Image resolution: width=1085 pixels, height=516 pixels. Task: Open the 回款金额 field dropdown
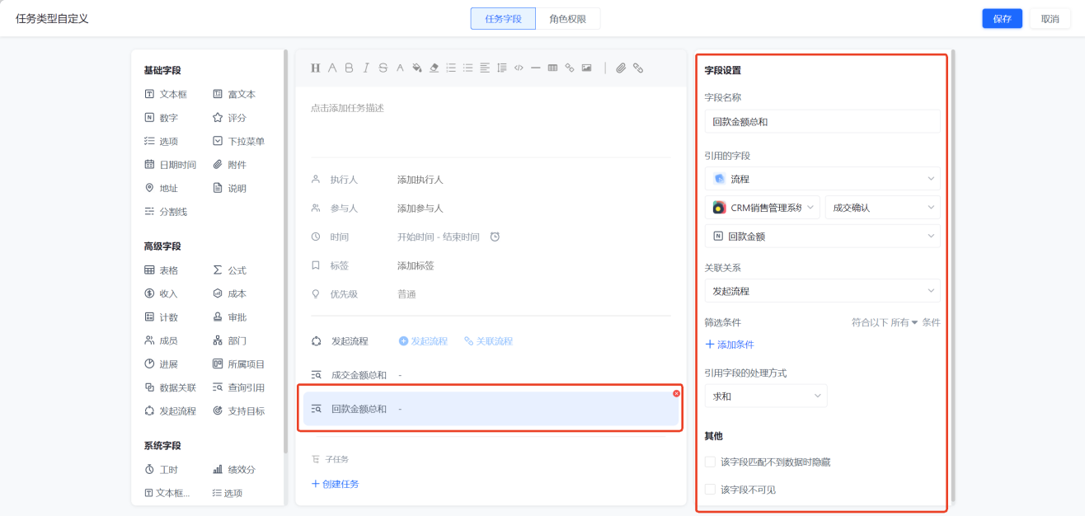tap(822, 236)
